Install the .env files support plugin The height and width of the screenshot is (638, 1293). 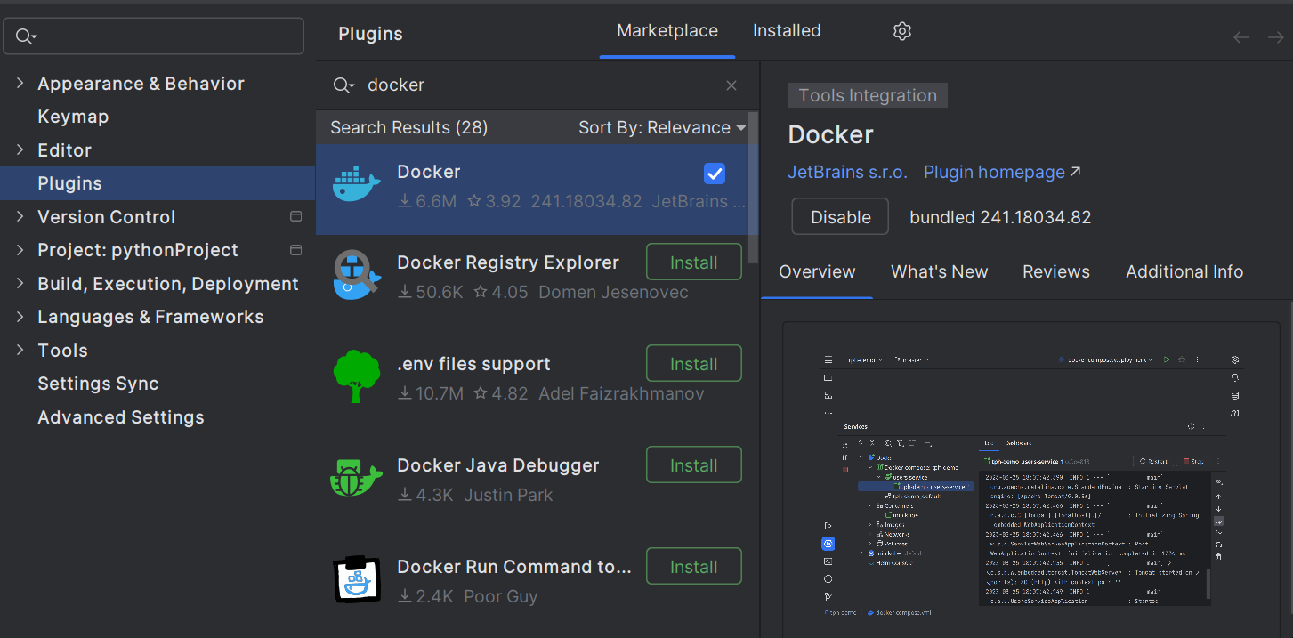click(694, 364)
